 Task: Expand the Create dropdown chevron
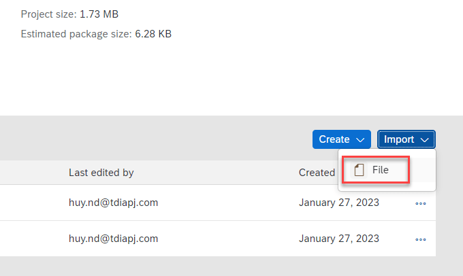[x=360, y=139]
